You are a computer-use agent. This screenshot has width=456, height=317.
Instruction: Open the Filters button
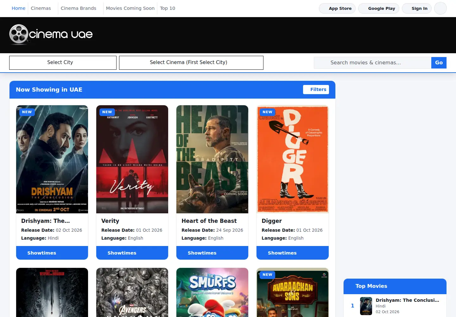[x=316, y=89]
